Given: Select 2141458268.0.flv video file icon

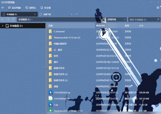Looking at the screenshot, I should (51, 98).
